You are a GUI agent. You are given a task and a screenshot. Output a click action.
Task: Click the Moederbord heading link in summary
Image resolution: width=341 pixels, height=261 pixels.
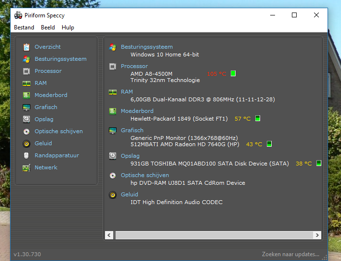(137, 111)
